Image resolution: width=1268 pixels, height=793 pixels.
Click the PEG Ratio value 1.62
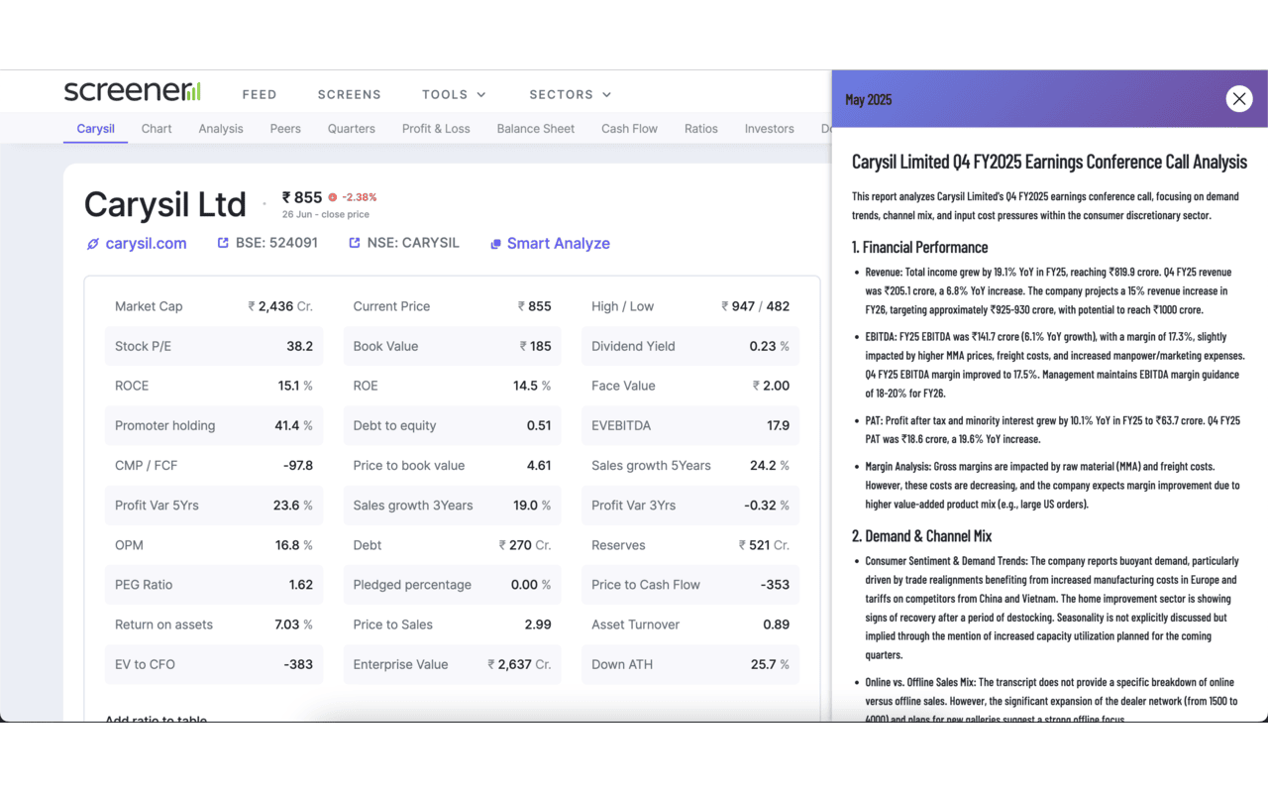pyautogui.click(x=301, y=585)
